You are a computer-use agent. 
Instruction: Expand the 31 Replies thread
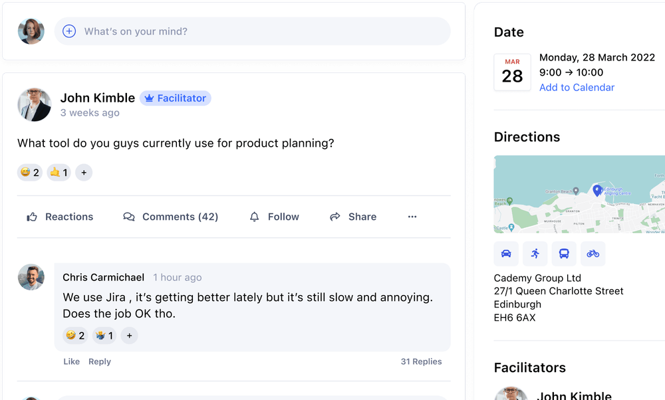421,361
